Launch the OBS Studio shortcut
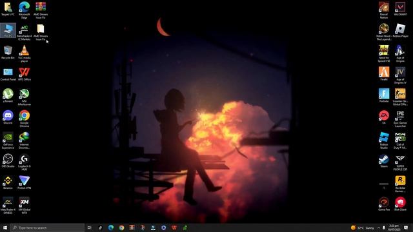This screenshot has width=413, height=232. pyautogui.click(x=8, y=161)
